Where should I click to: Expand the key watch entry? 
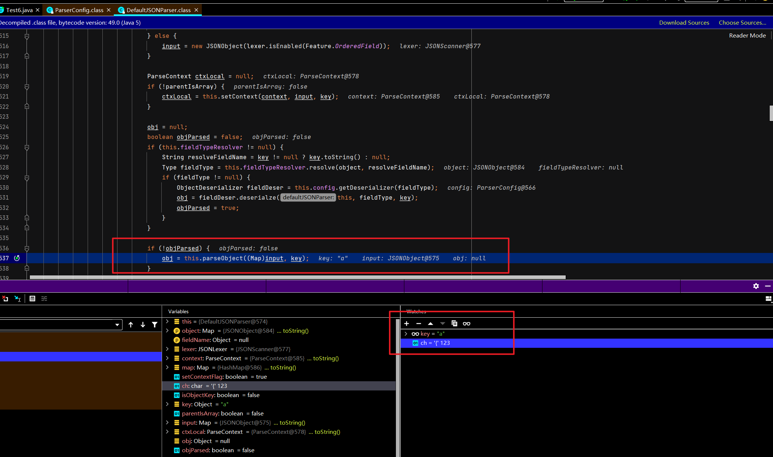click(406, 333)
